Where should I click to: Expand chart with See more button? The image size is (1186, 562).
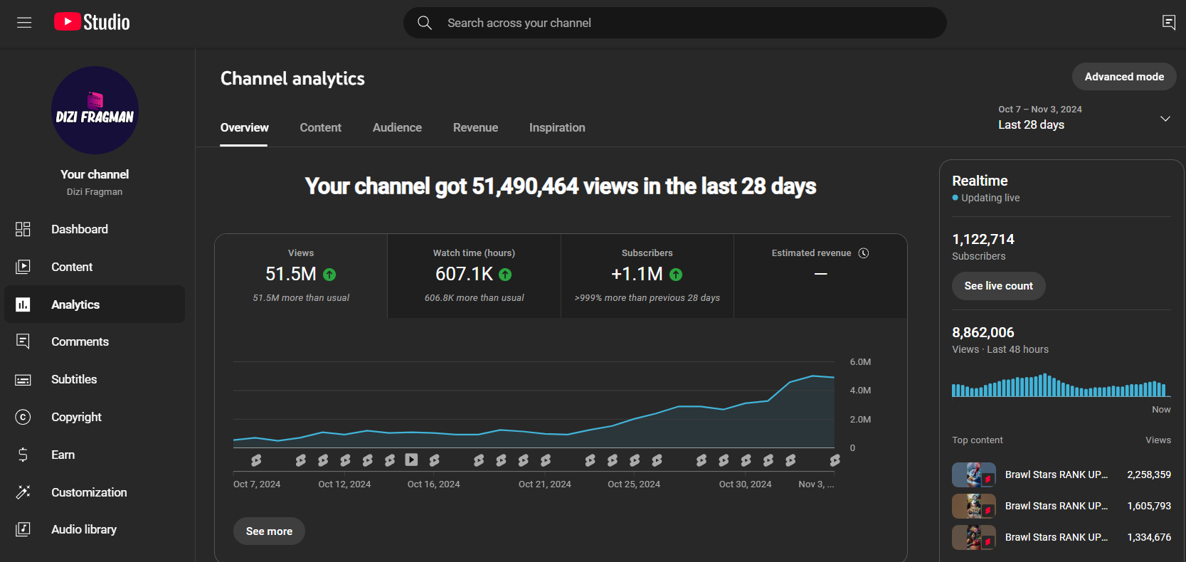(x=269, y=531)
